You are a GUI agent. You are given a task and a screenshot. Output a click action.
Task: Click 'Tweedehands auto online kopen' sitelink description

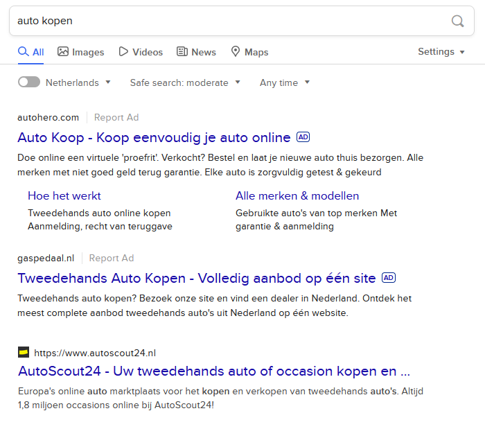100,220
